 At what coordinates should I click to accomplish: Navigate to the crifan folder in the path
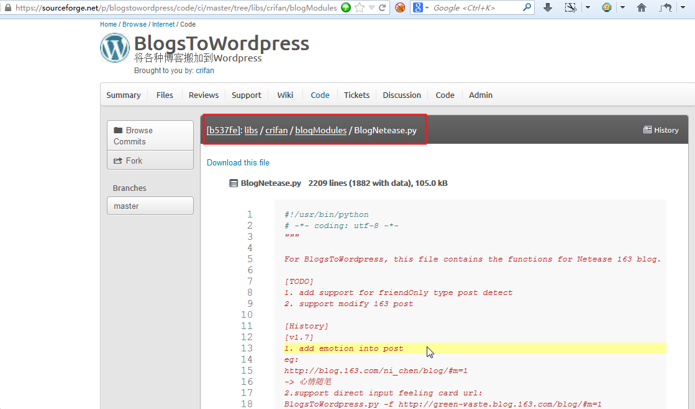(x=276, y=130)
